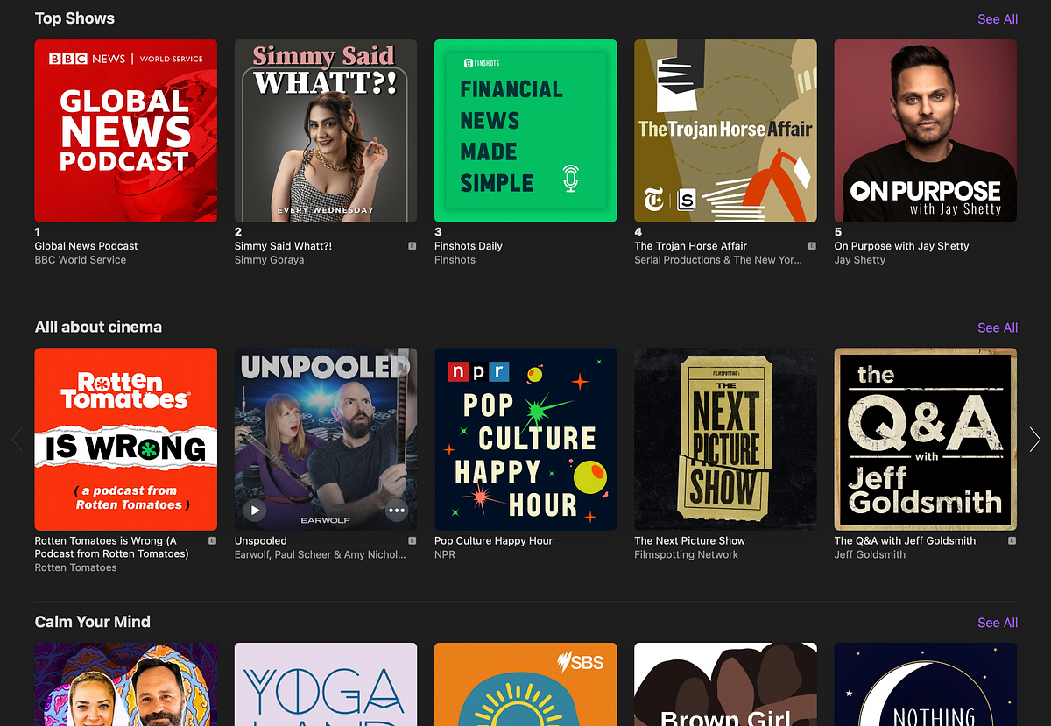Click the Rotten Tomatoes publisher label
The height and width of the screenshot is (726, 1051).
coord(76,567)
